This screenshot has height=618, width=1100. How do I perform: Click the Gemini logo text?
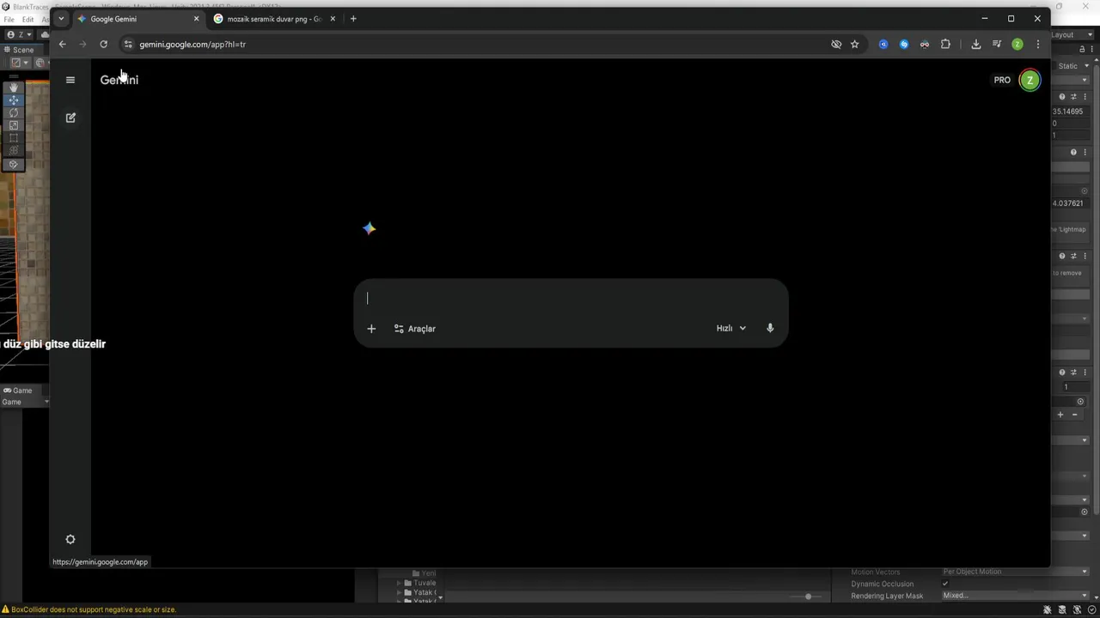click(119, 80)
